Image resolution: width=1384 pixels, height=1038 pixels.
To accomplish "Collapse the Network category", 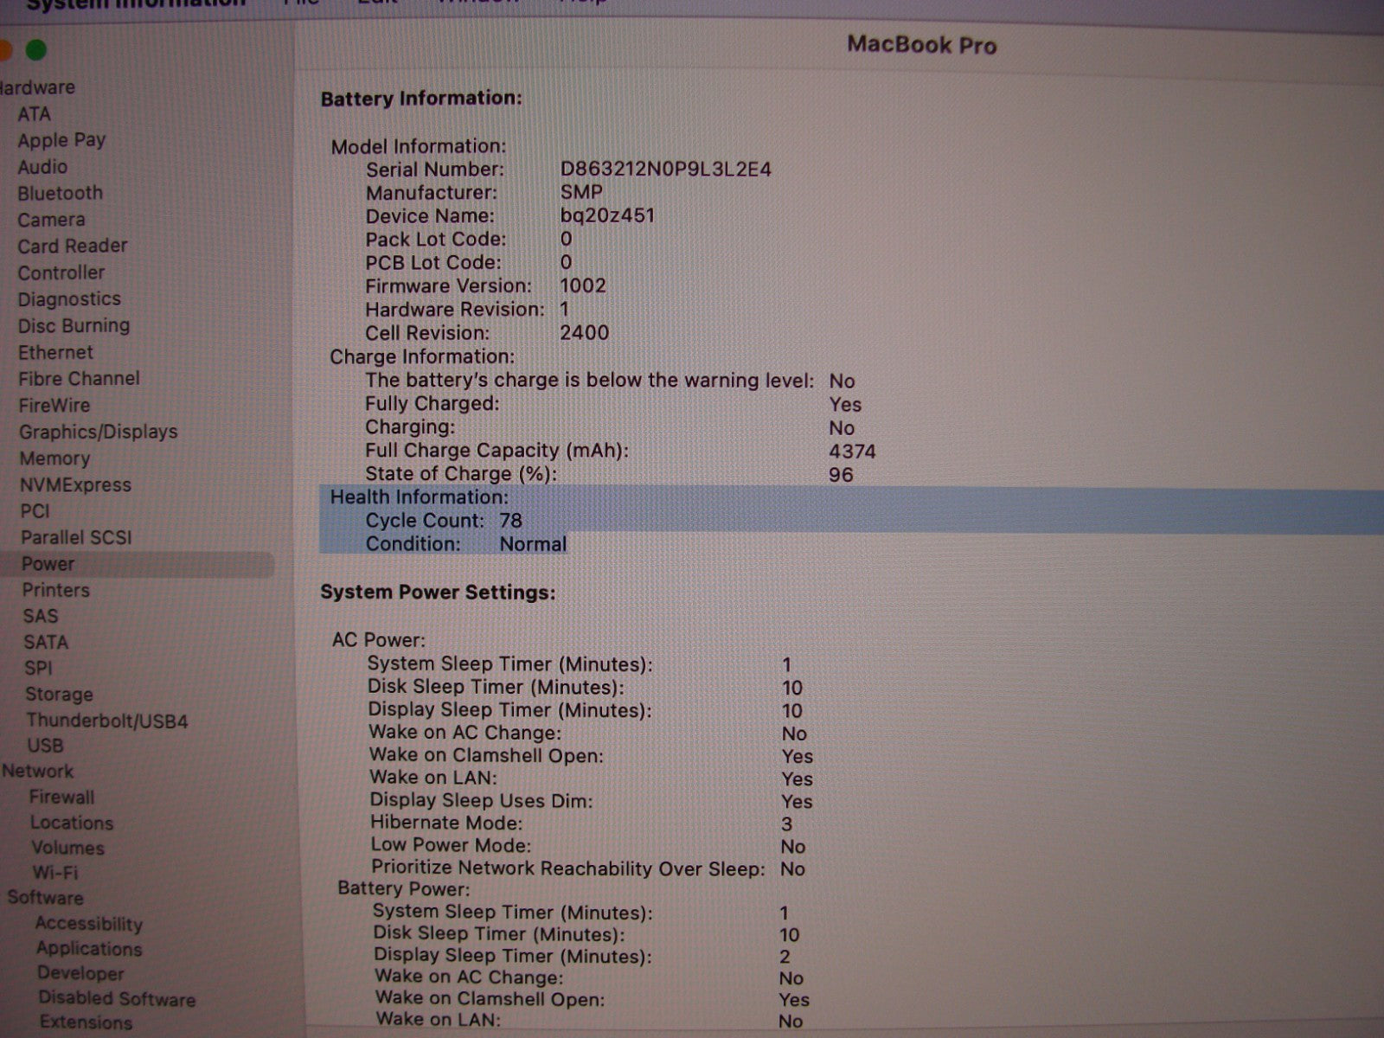I will pos(37,771).
